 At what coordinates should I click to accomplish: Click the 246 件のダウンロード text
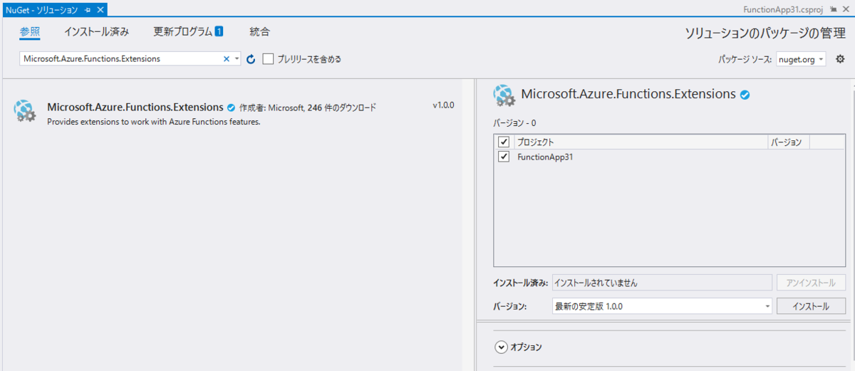click(341, 108)
